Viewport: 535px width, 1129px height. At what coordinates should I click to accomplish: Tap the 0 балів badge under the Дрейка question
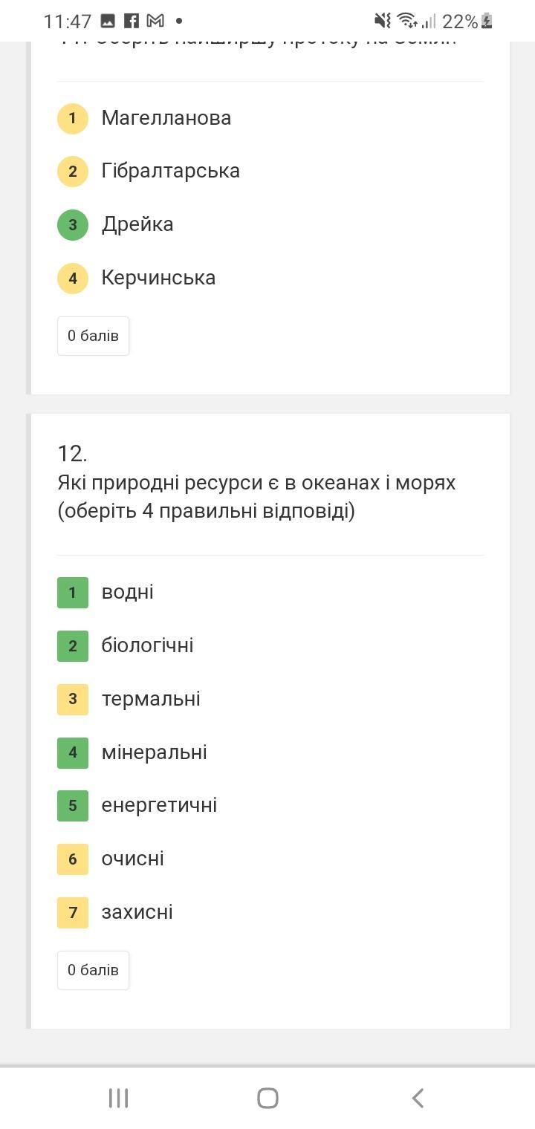click(x=93, y=336)
